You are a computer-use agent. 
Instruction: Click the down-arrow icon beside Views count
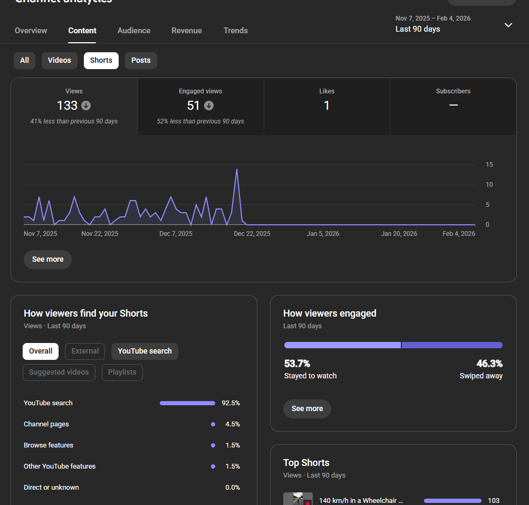[86, 106]
